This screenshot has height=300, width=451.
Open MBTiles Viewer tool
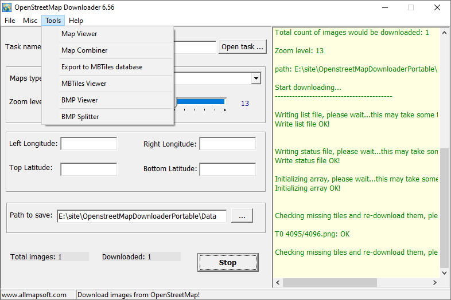pyautogui.click(x=108, y=84)
